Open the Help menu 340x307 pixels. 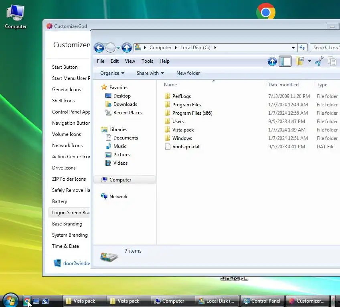pyautogui.click(x=164, y=61)
